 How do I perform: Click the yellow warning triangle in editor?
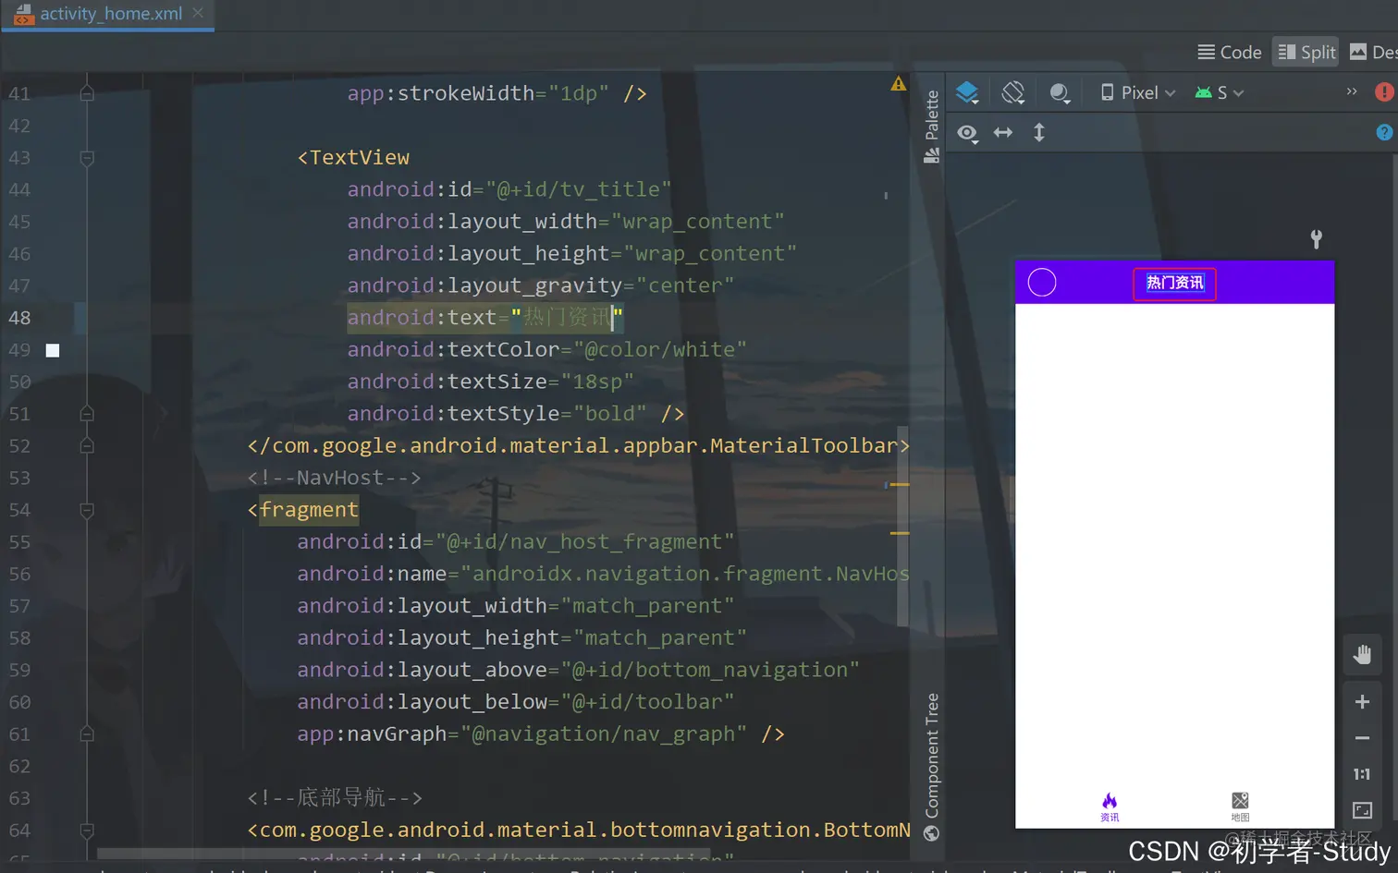coord(898,84)
